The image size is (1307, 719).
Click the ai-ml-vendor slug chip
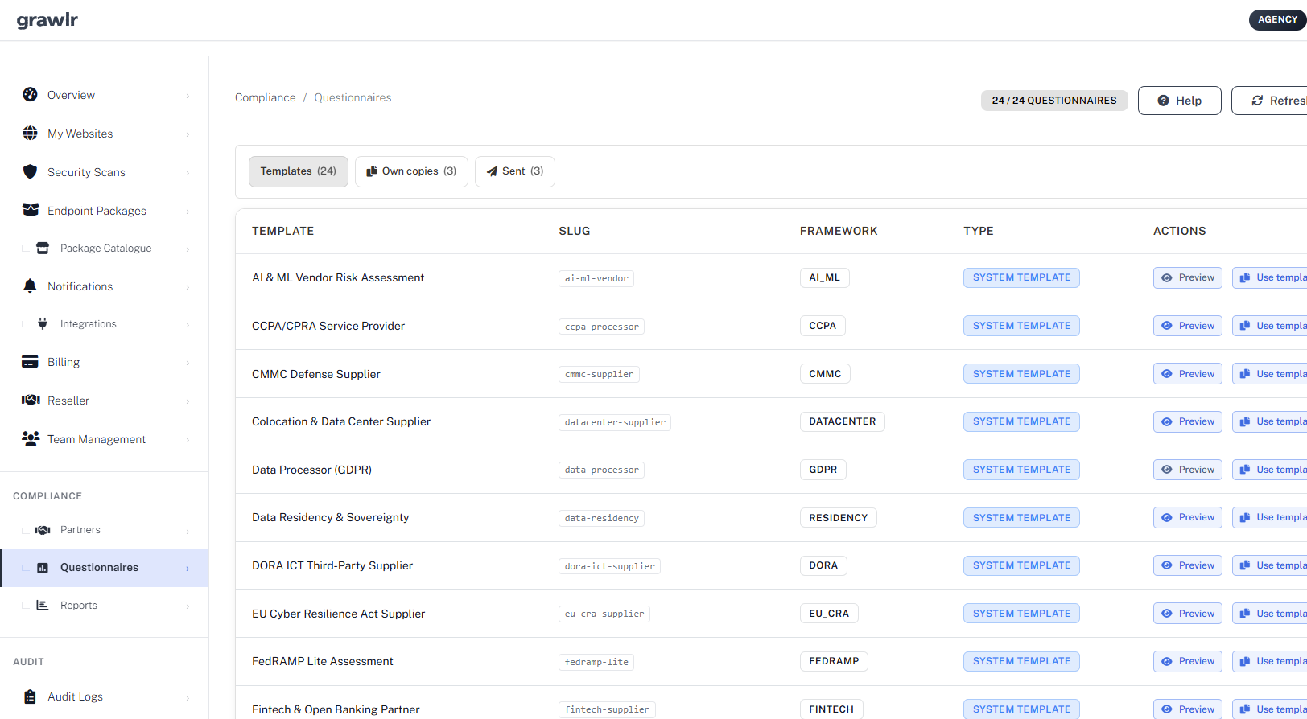pos(596,278)
